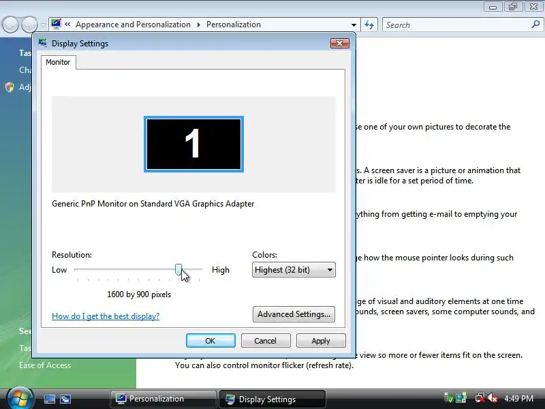545x409 pixels.
Task: Open the 'How do I get the best display?' link
Action: pos(106,316)
